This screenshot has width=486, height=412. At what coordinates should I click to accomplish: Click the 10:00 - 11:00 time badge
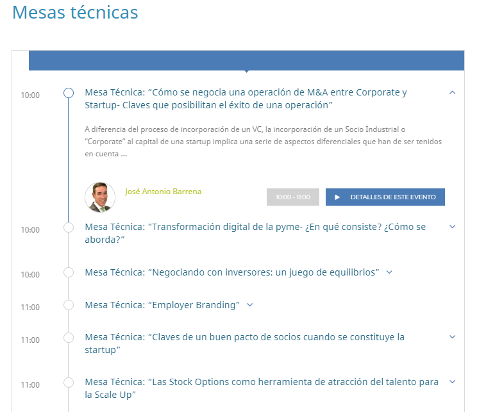(x=293, y=197)
